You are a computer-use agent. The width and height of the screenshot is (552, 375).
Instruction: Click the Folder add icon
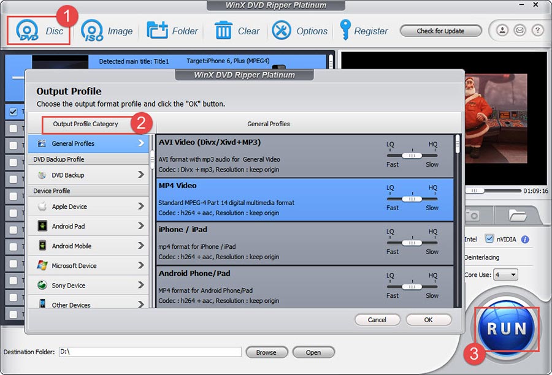pos(157,30)
